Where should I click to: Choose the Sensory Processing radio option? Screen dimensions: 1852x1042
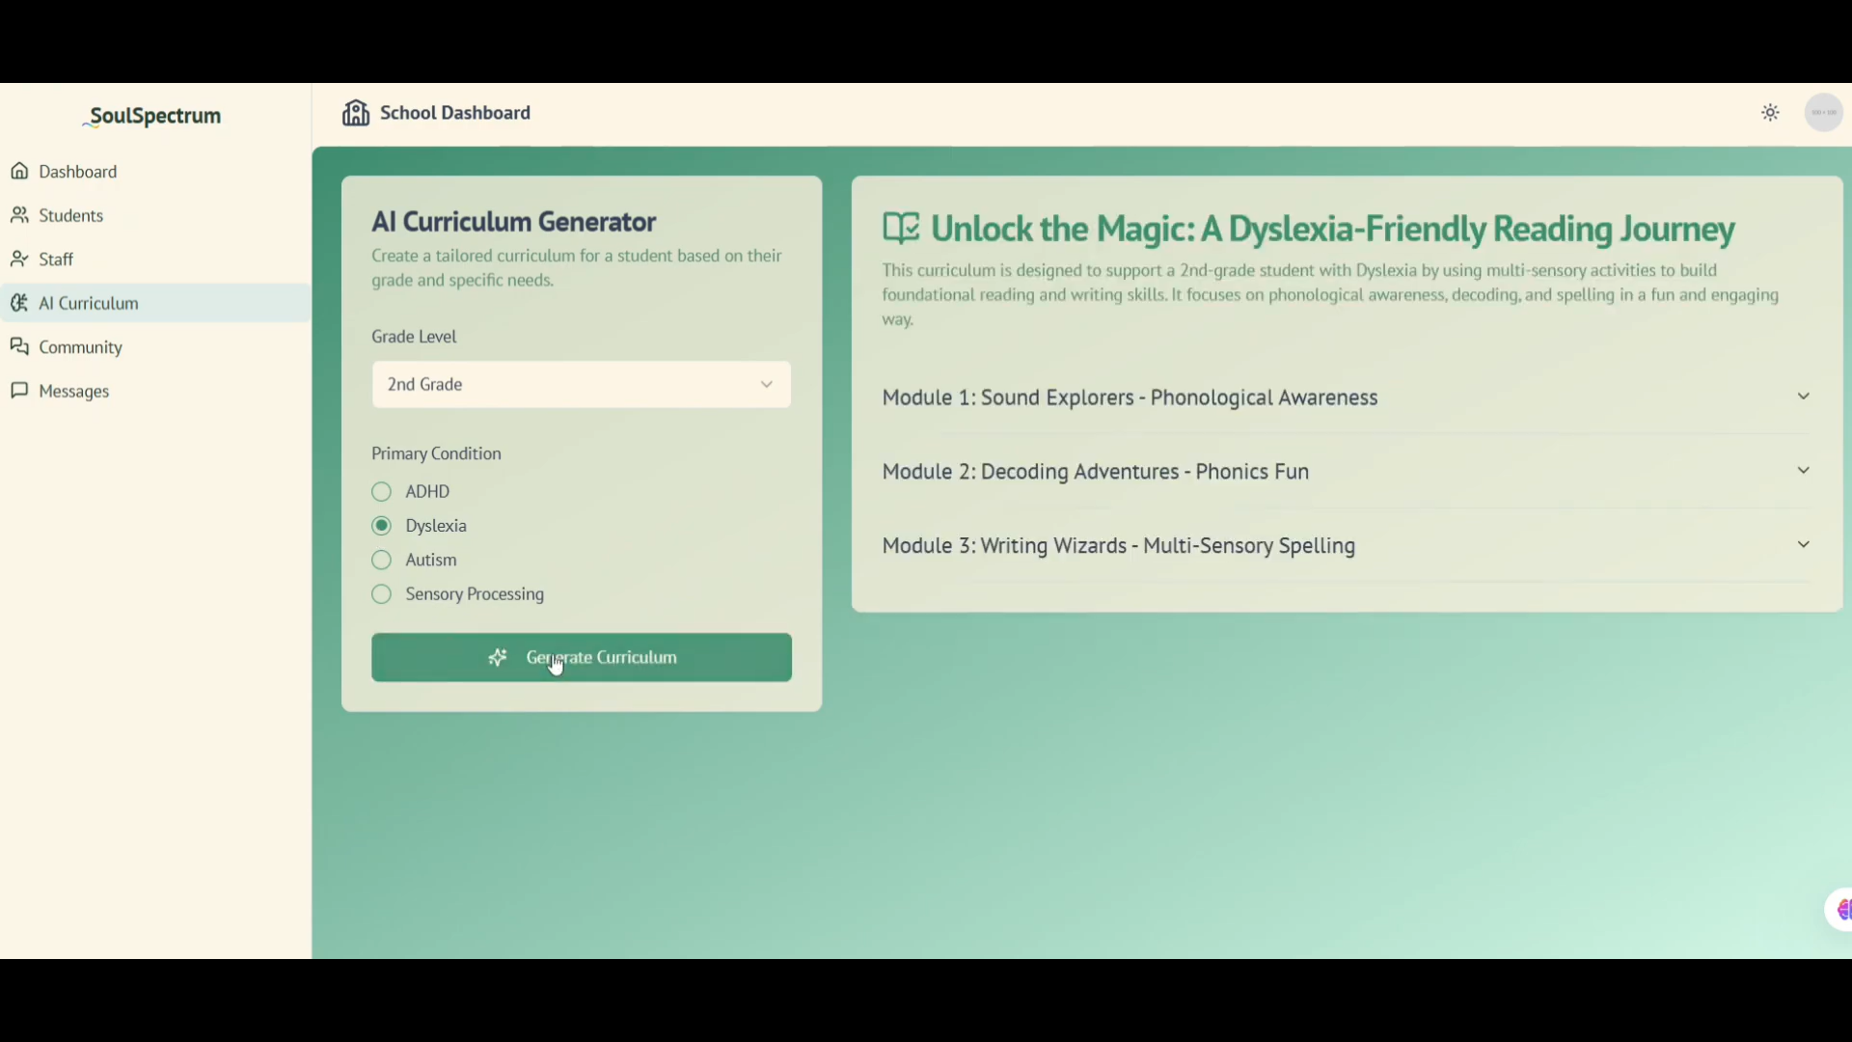pyautogui.click(x=382, y=594)
